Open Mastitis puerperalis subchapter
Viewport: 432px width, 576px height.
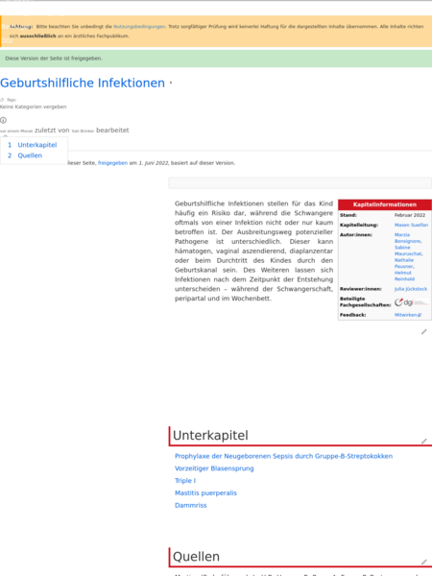[205, 493]
